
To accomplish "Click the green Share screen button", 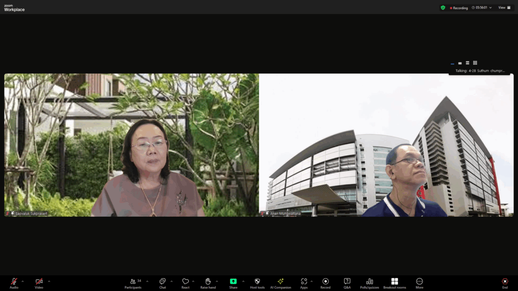I will (x=233, y=283).
